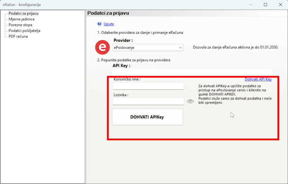Click the 'Podatci za prijavu' panel header

pos(108,13)
